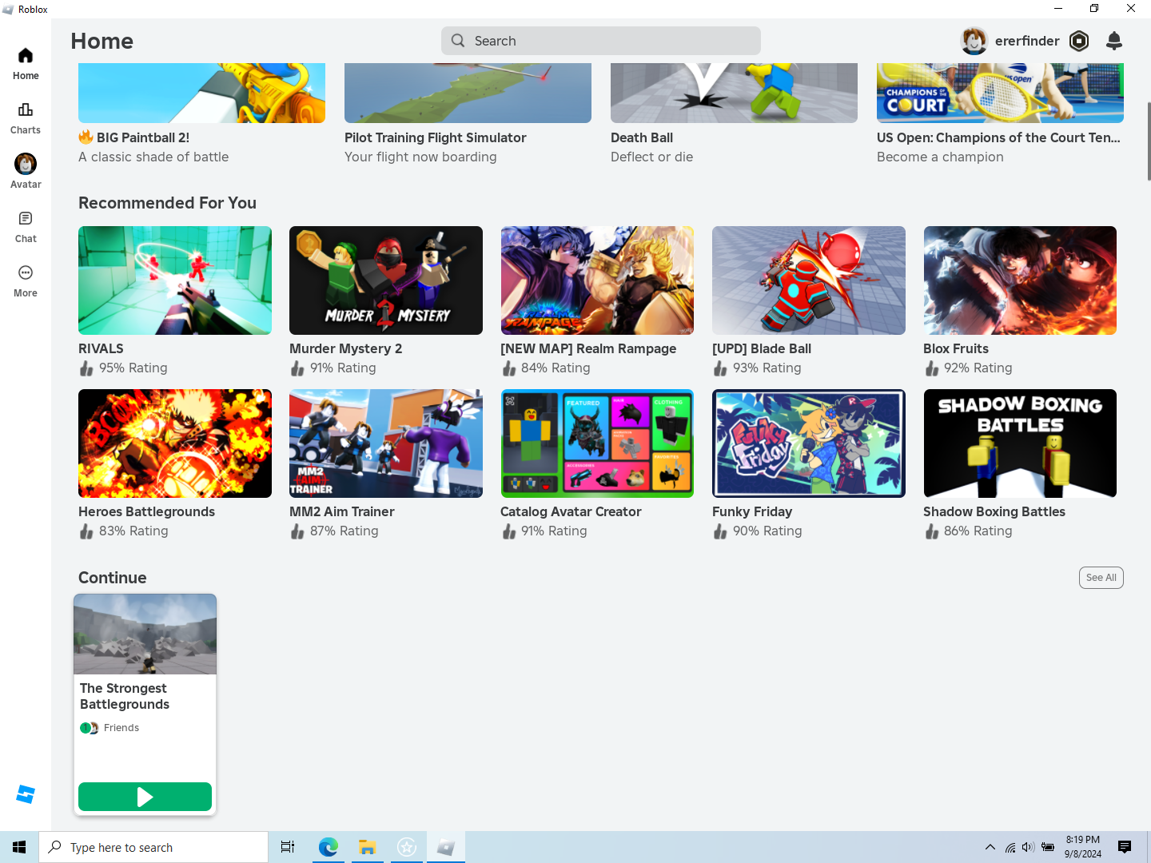Click the Murder Mystery 2 title text
The width and height of the screenshot is (1151, 863).
346,349
